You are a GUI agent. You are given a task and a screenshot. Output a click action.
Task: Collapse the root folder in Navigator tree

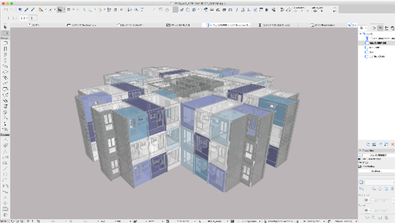click(x=360, y=34)
